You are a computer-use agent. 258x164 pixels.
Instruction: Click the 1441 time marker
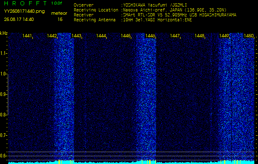[27, 36]
